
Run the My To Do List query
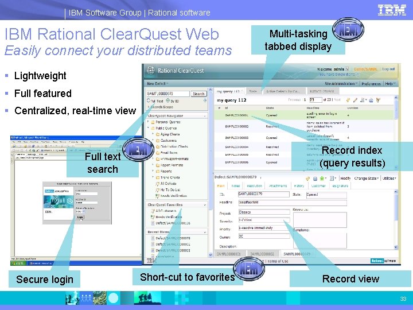click(x=170, y=190)
